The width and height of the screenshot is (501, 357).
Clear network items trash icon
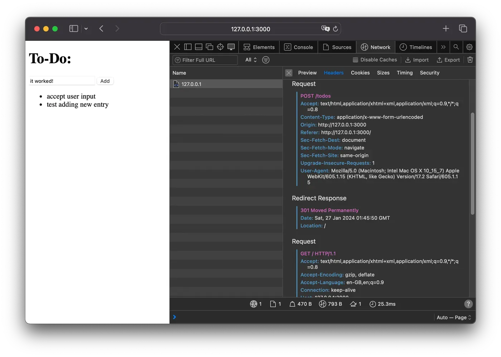click(x=470, y=60)
